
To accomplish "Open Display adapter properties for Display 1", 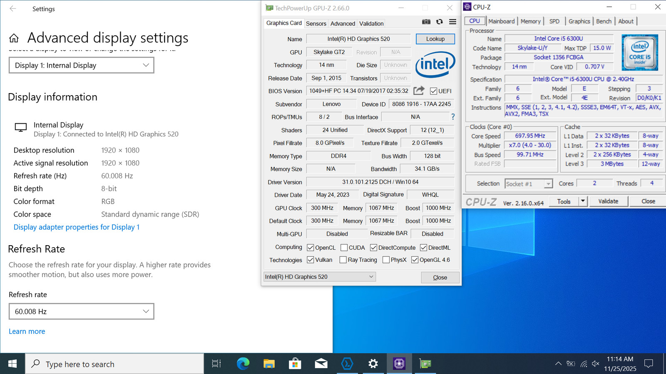I will tap(77, 227).
